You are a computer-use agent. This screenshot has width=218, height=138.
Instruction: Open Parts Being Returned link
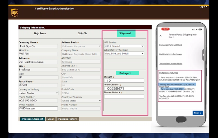pyautogui.click(x=169, y=73)
